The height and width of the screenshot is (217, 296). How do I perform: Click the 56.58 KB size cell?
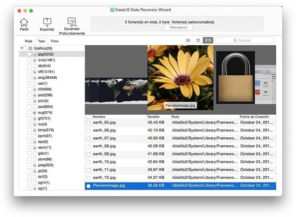[x=156, y=186]
